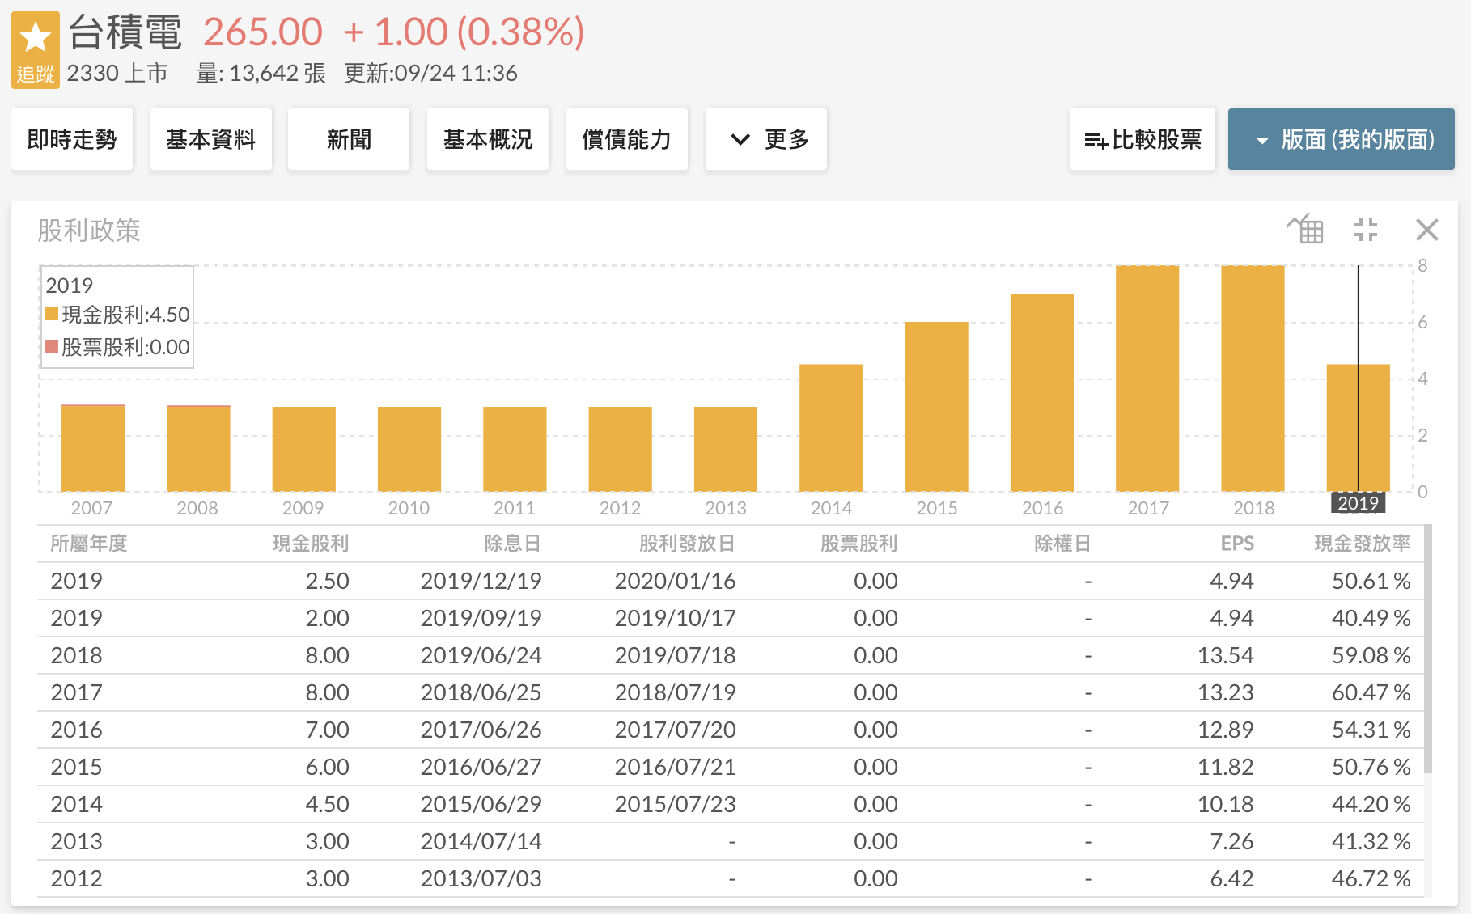Click the 現金股利 orange legend swatch
1471x914 pixels.
[x=52, y=314]
